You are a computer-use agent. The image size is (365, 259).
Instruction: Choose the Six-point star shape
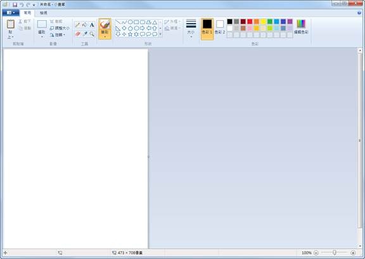point(136,34)
